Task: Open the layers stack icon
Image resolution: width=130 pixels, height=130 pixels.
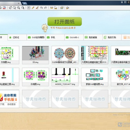Action: point(62,8)
